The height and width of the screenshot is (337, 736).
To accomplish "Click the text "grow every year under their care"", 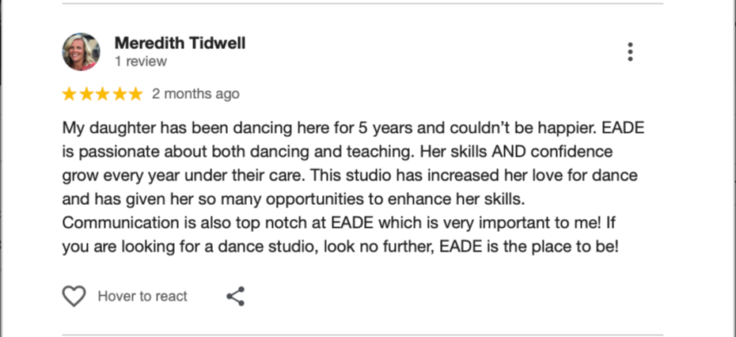I will click(x=184, y=176).
